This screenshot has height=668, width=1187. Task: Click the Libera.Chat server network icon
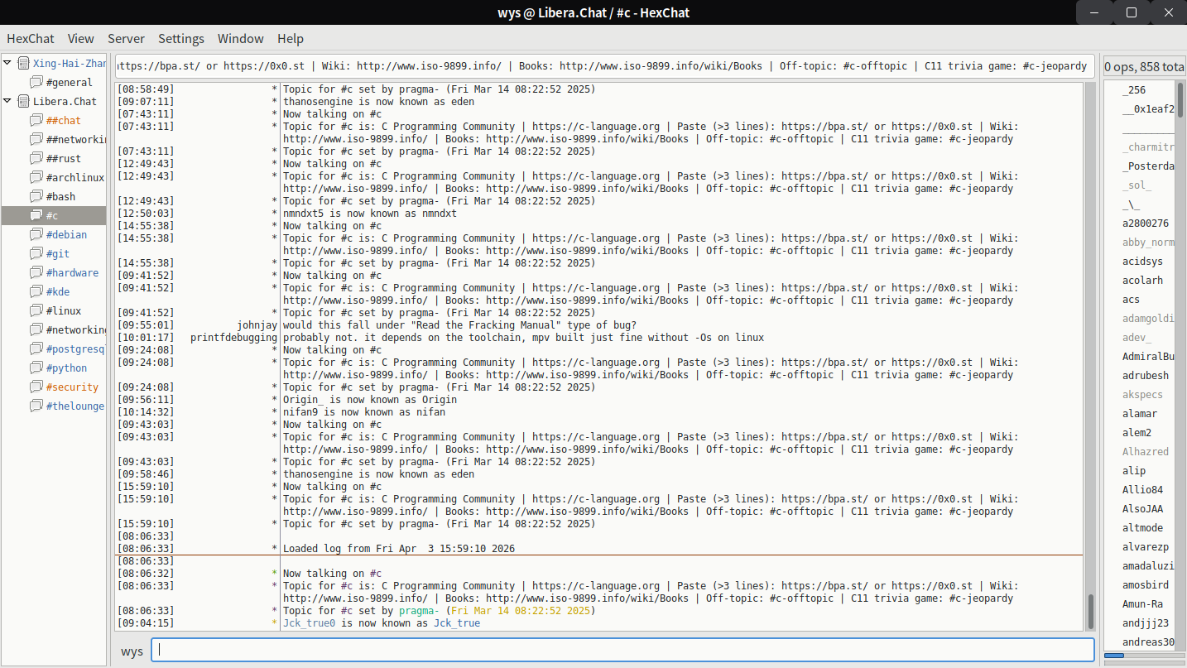click(23, 101)
